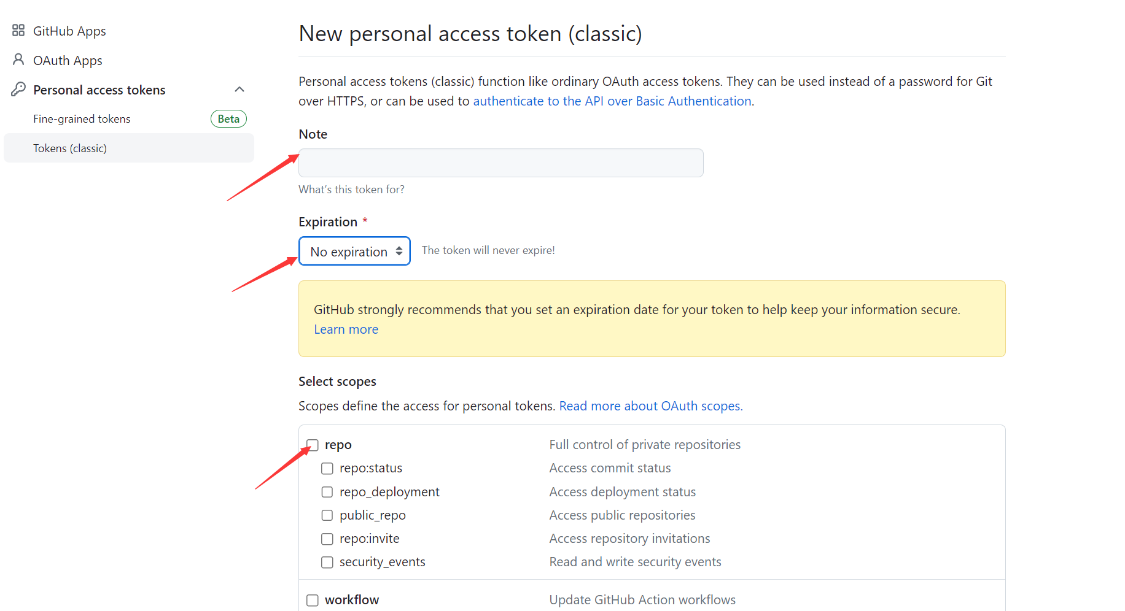The height and width of the screenshot is (611, 1125).
Task: Click Learn more in yellow warning
Action: (346, 329)
